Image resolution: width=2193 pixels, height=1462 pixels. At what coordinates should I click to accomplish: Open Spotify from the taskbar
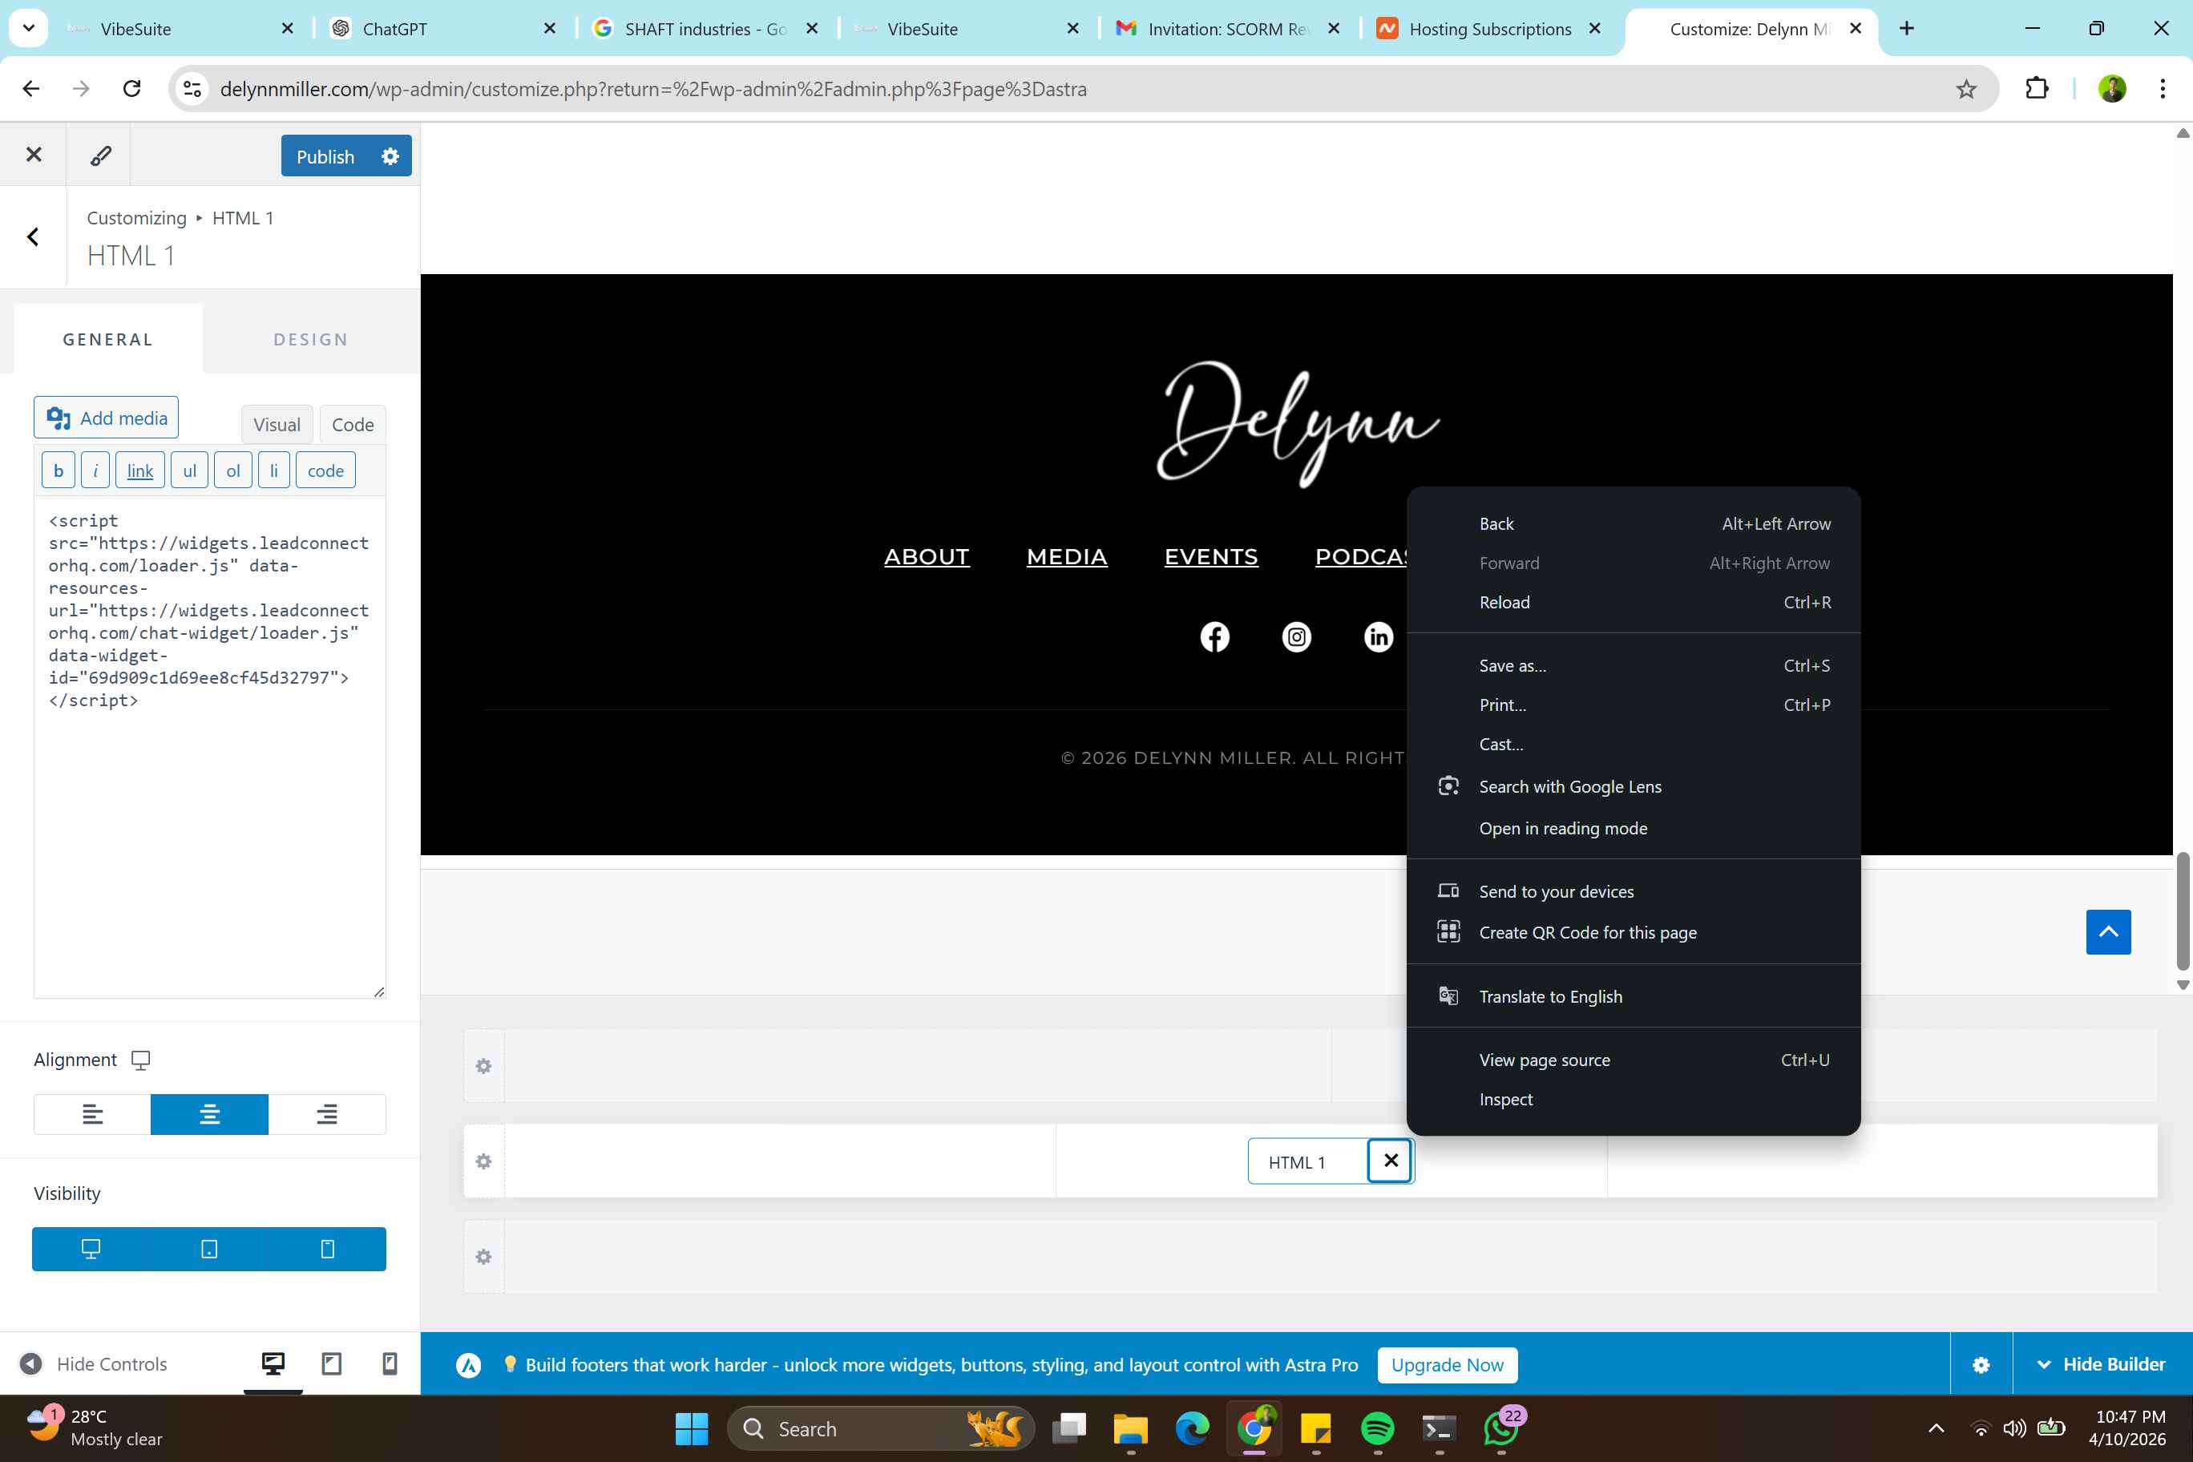[1377, 1428]
